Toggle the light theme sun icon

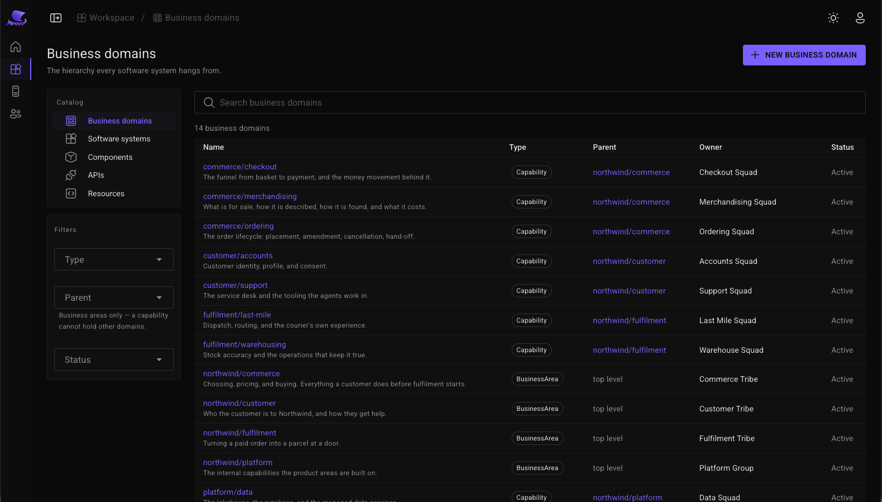click(x=833, y=18)
